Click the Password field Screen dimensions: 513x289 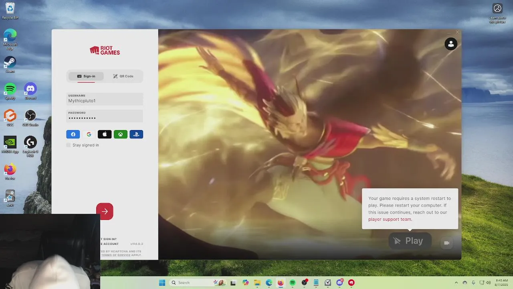(105, 116)
